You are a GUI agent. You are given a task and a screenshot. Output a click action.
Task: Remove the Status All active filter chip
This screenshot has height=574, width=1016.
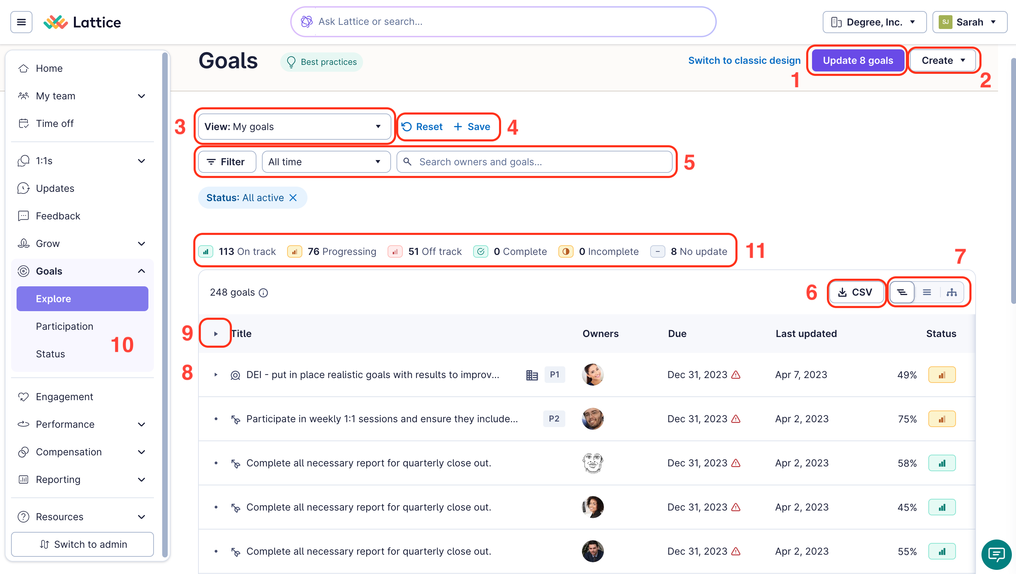293,198
